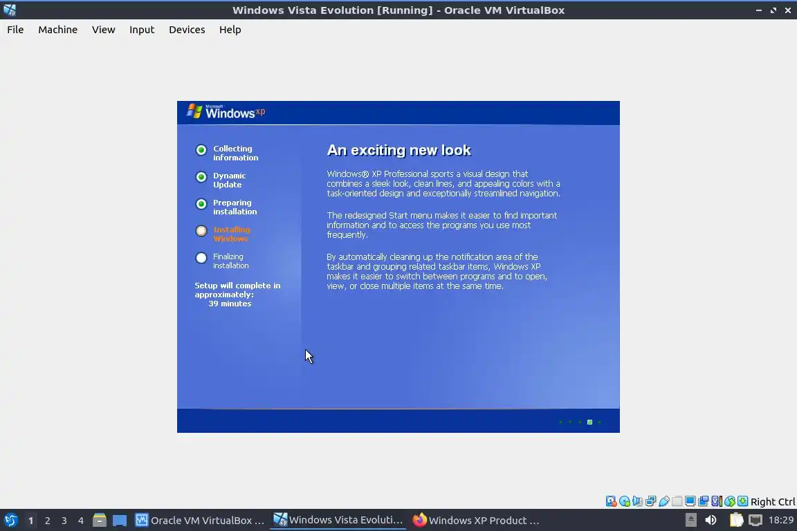Viewport: 797px width, 531px height.
Task: Click the show desktop icon in taskbar
Action: (x=120, y=521)
